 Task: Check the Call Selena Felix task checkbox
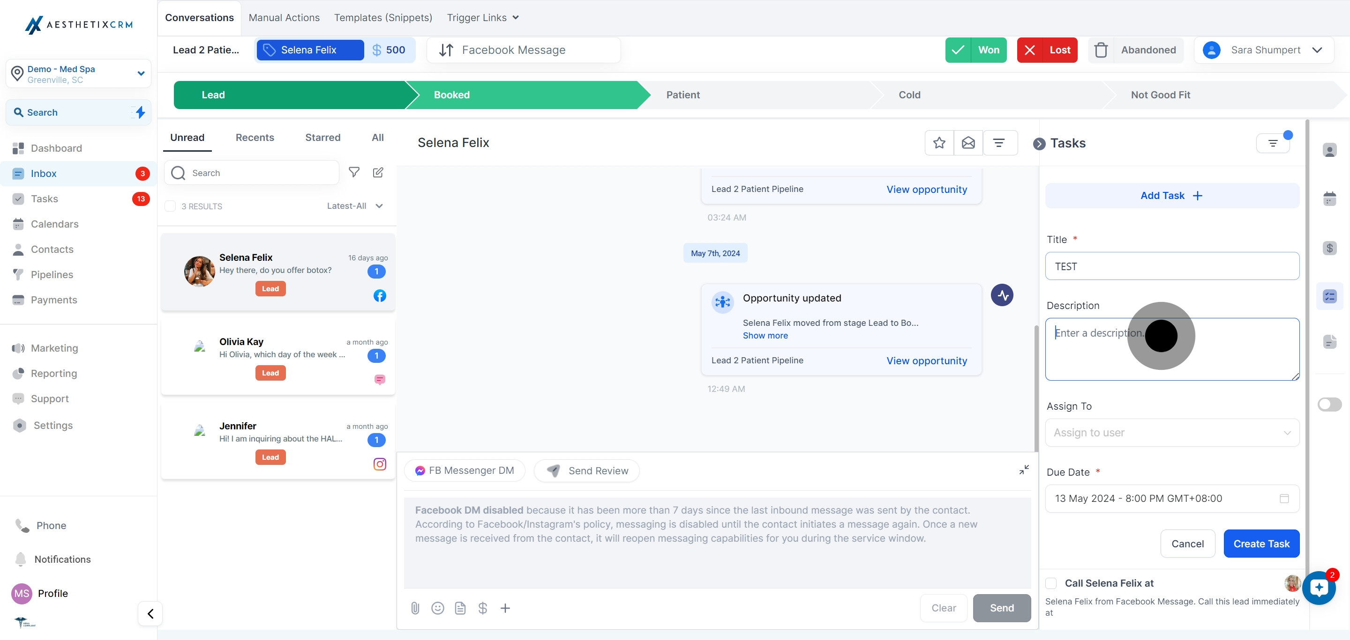pos(1051,583)
